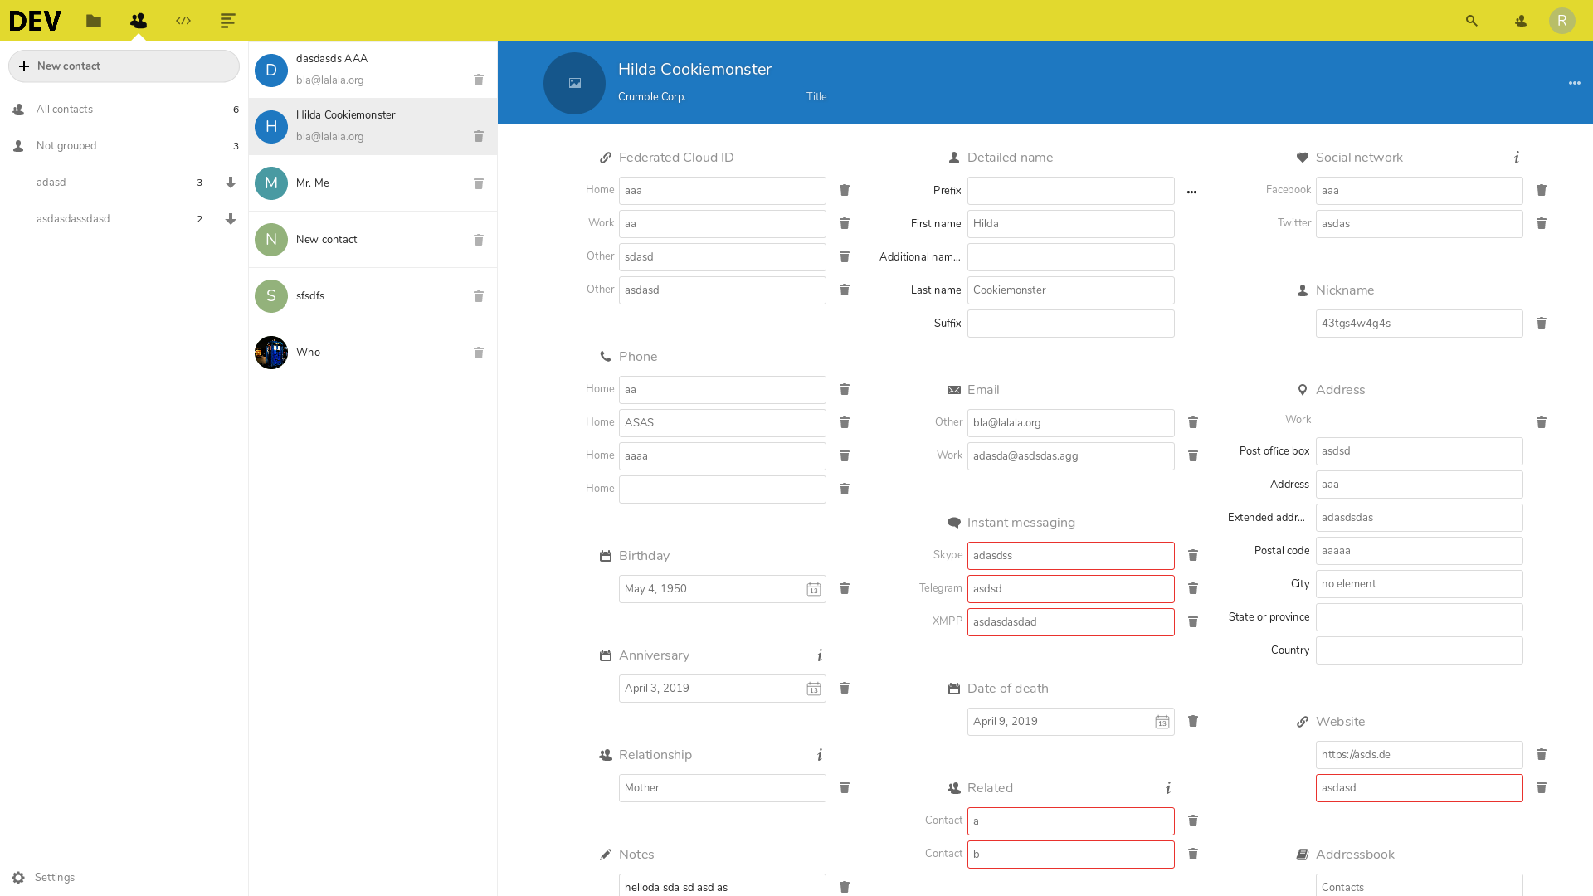Open the contacts menu icon near avatar
The image size is (1593, 896).
tap(1521, 21)
